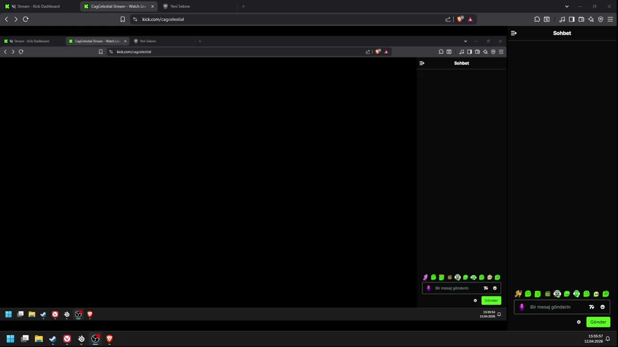Pick the last green emote in the row
This screenshot has height=347, width=618.
tap(606, 294)
